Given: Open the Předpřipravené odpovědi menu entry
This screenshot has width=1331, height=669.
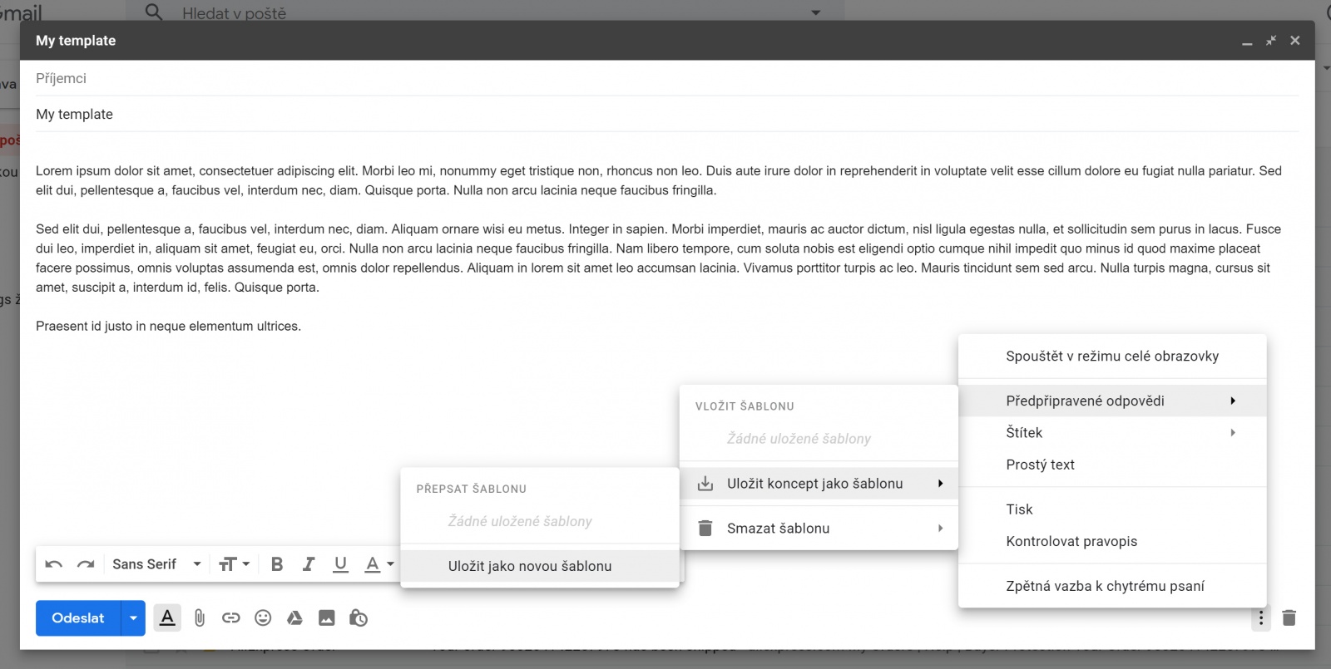Looking at the screenshot, I should click(1112, 401).
